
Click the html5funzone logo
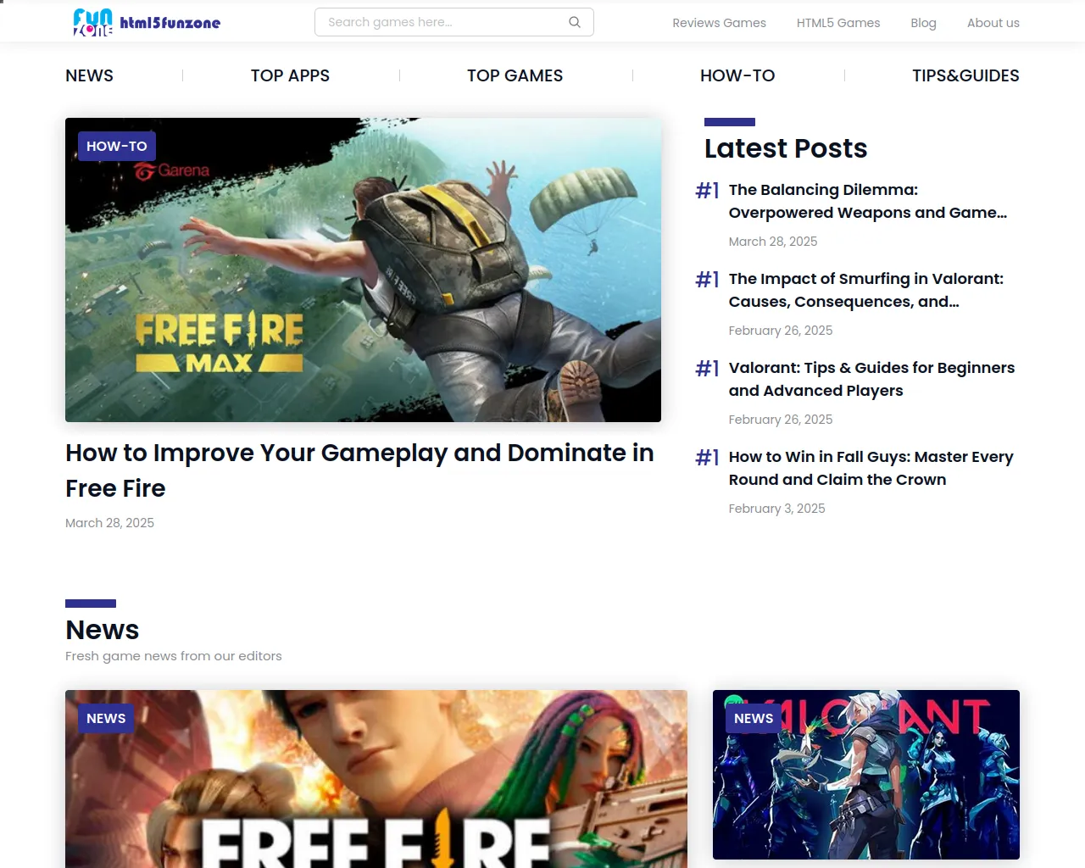tap(147, 23)
